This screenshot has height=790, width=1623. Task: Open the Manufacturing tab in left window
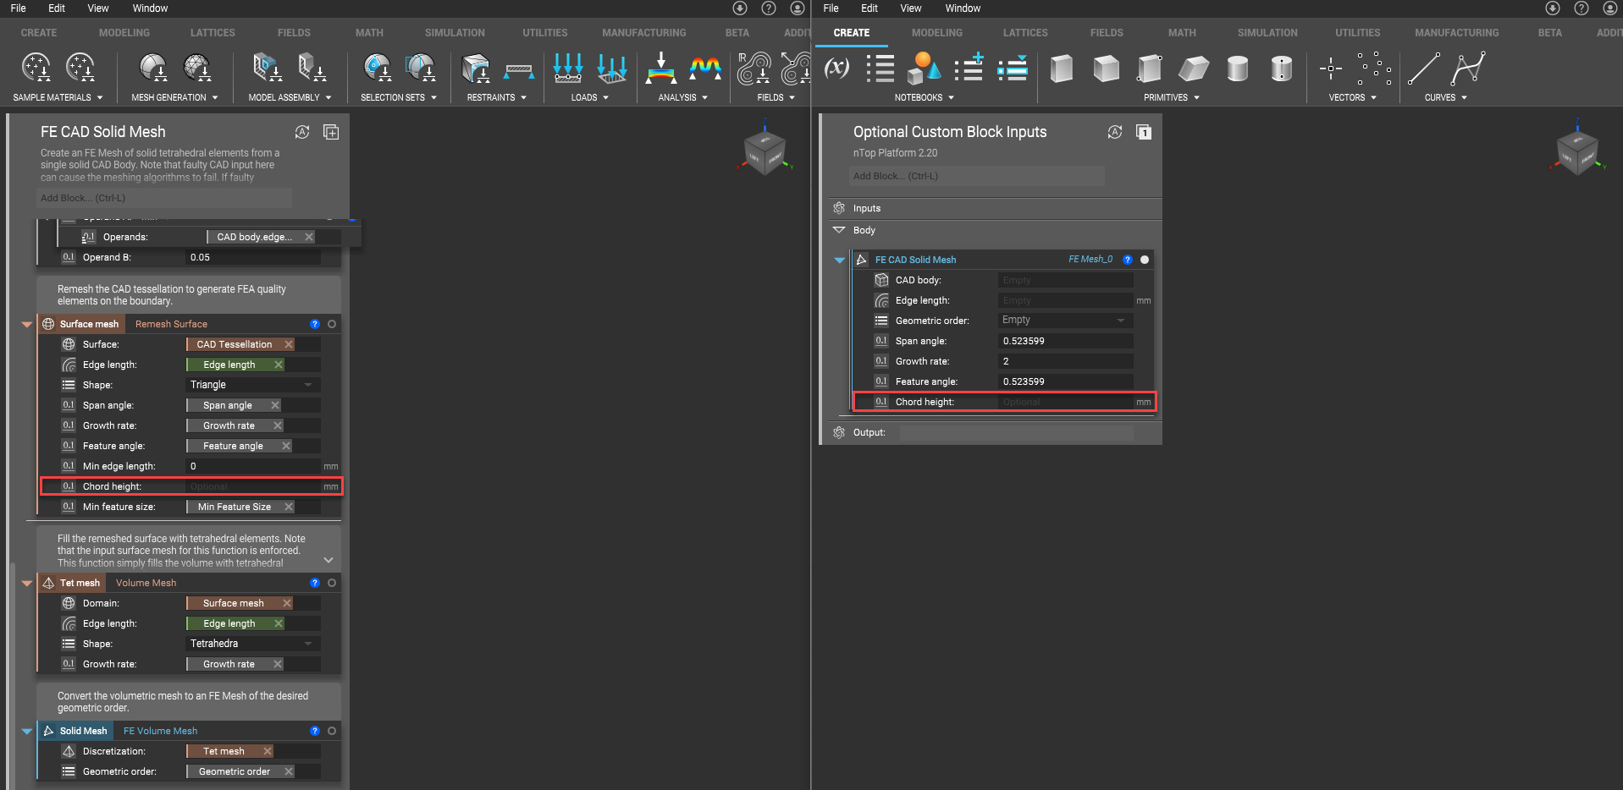(x=644, y=33)
